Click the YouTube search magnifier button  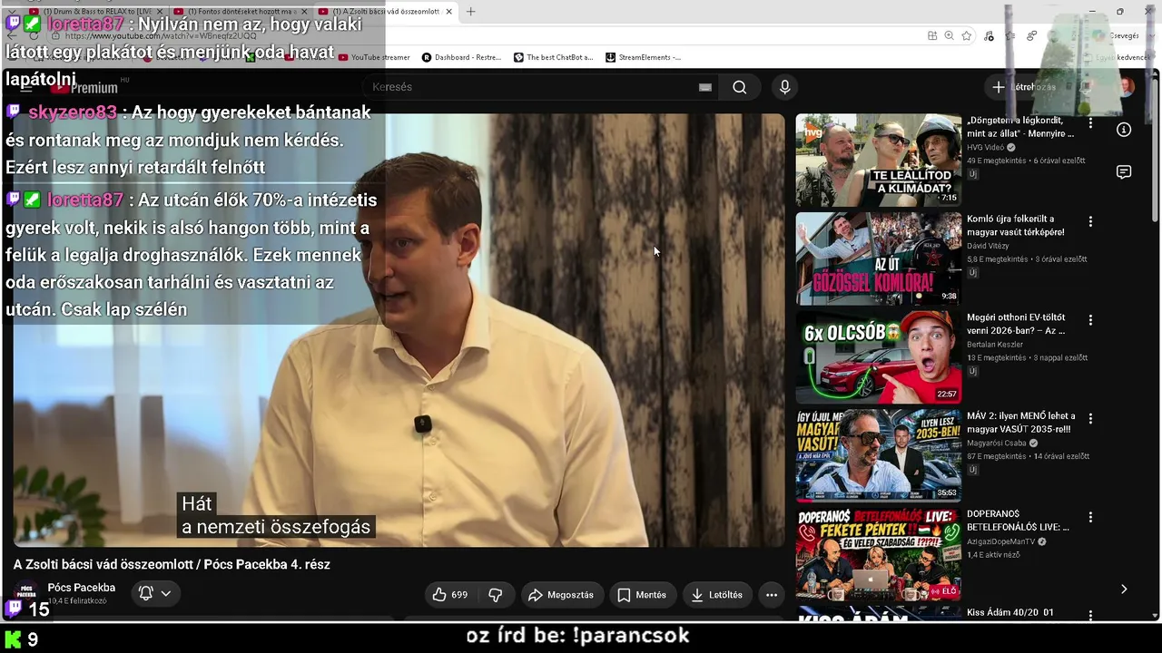pos(740,87)
